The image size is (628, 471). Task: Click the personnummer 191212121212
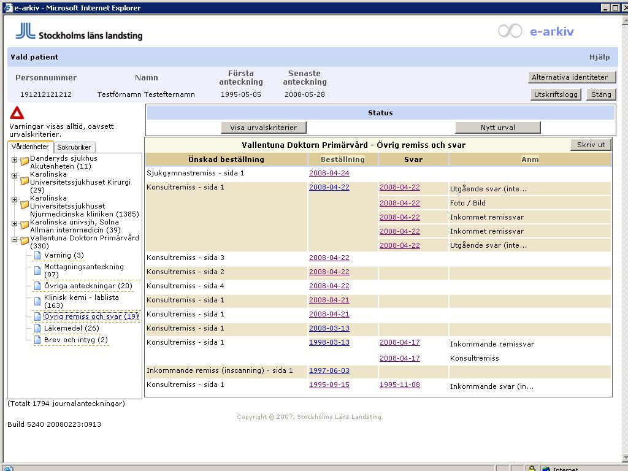46,94
